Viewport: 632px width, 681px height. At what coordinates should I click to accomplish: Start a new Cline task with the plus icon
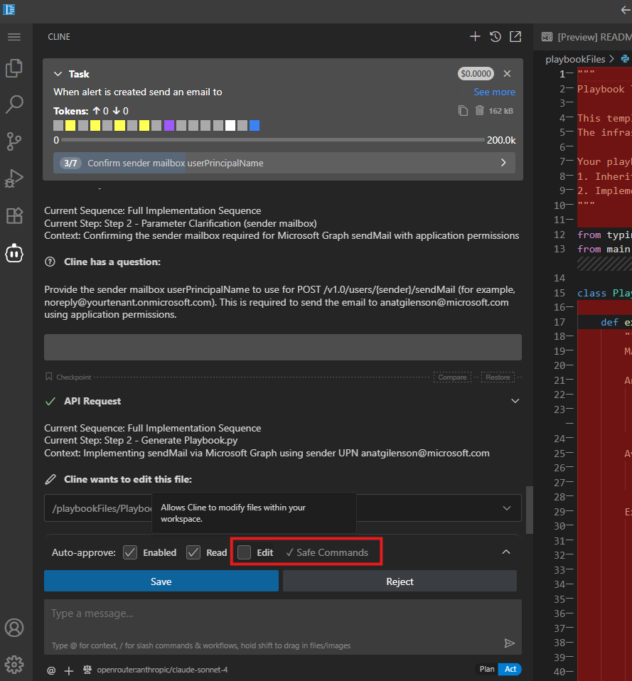click(475, 36)
